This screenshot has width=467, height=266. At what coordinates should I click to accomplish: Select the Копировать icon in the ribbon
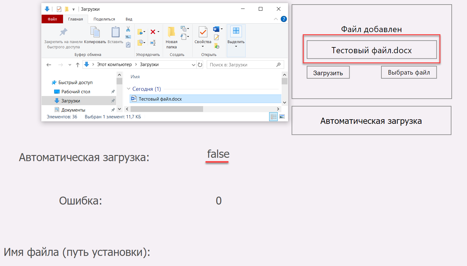[95, 32]
